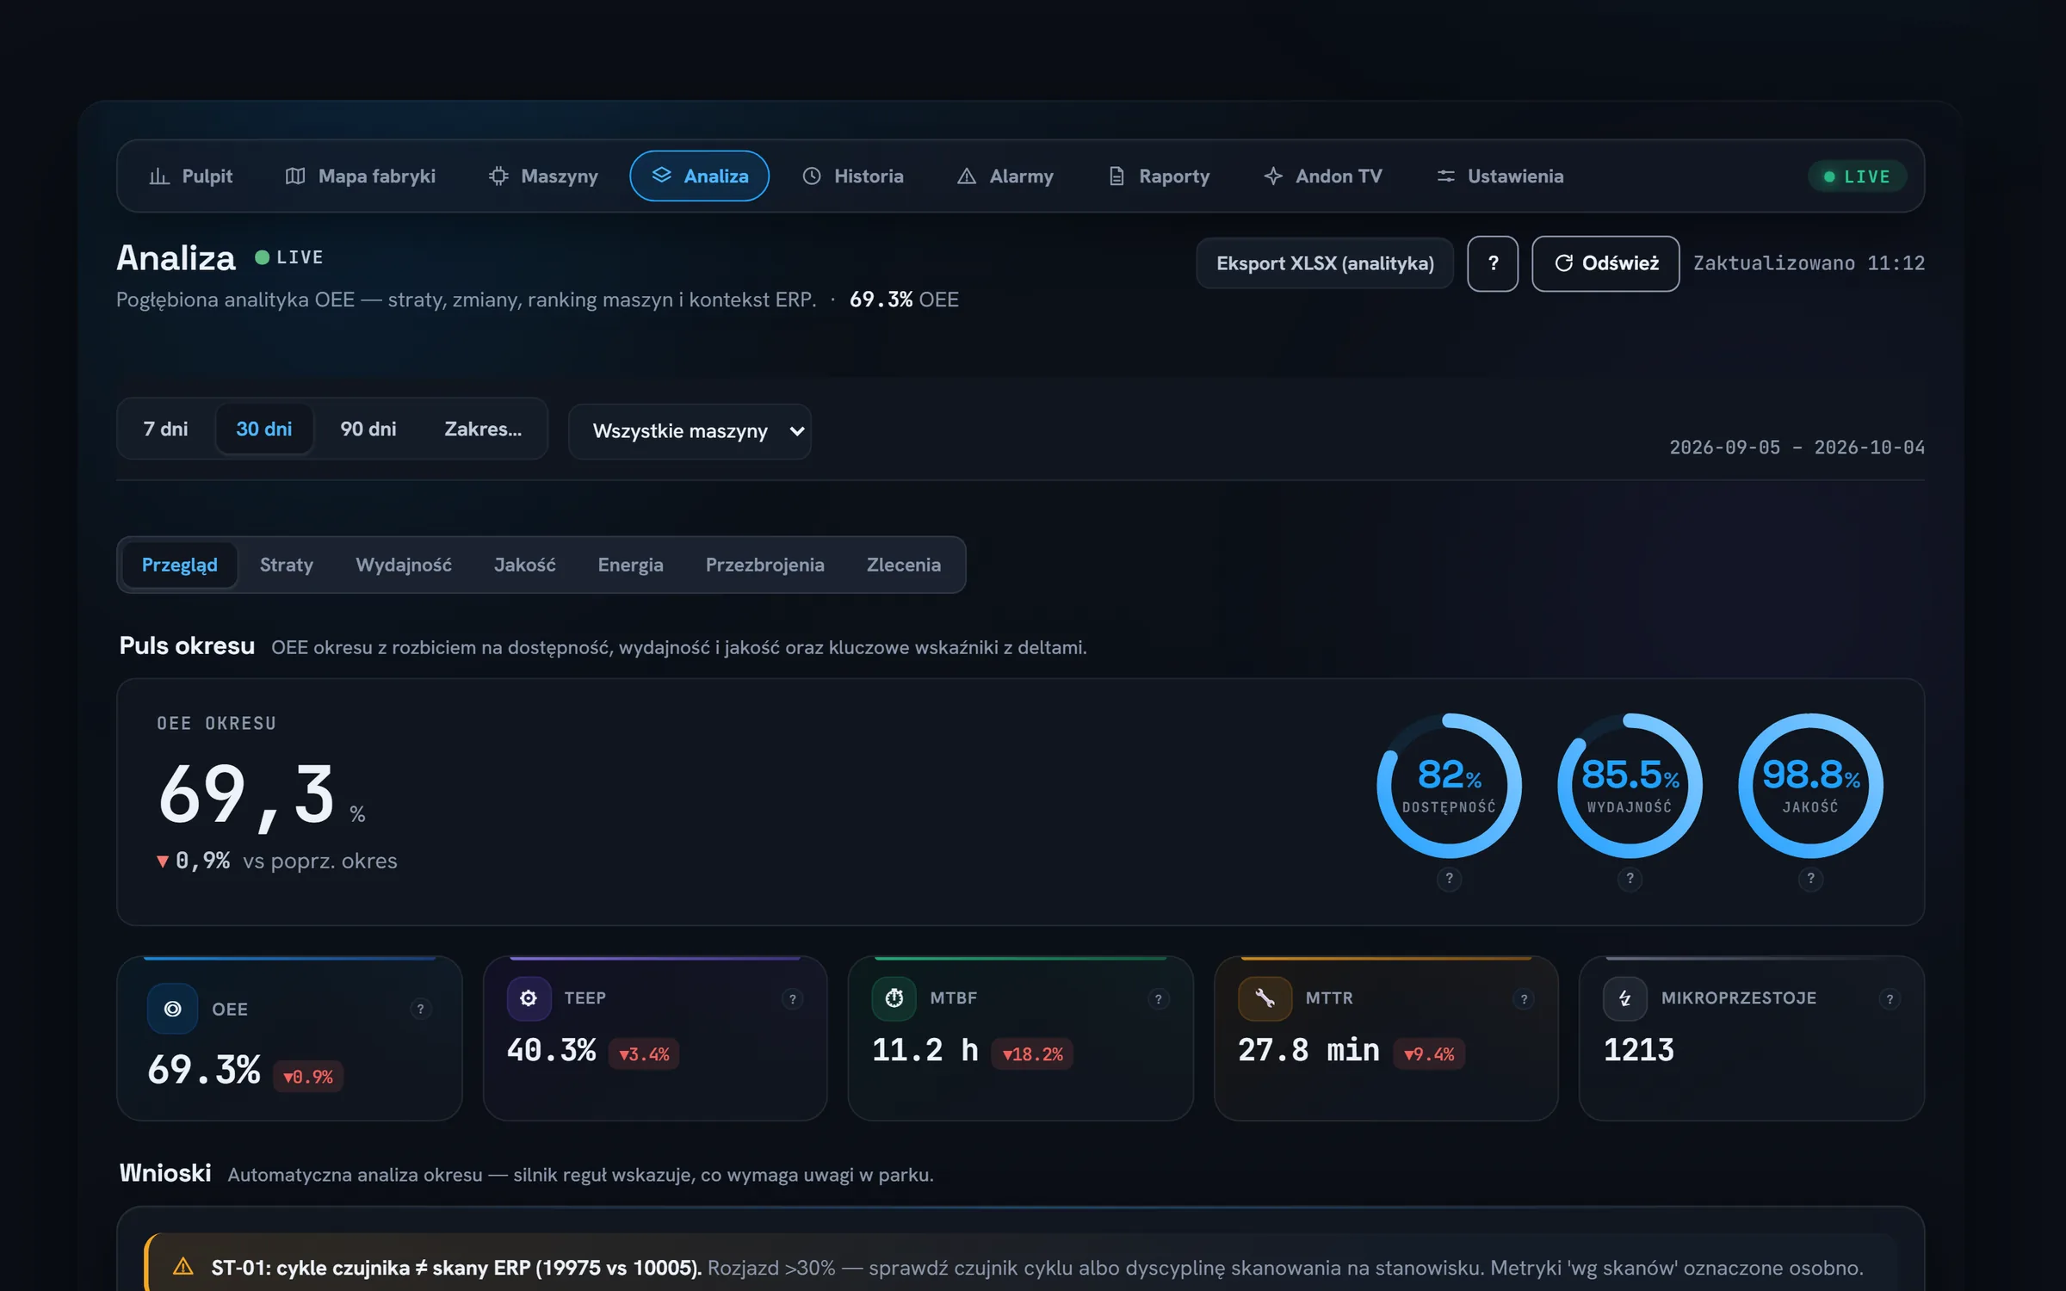
Task: Click the MTBF card stopwatch icon
Action: tap(894, 998)
